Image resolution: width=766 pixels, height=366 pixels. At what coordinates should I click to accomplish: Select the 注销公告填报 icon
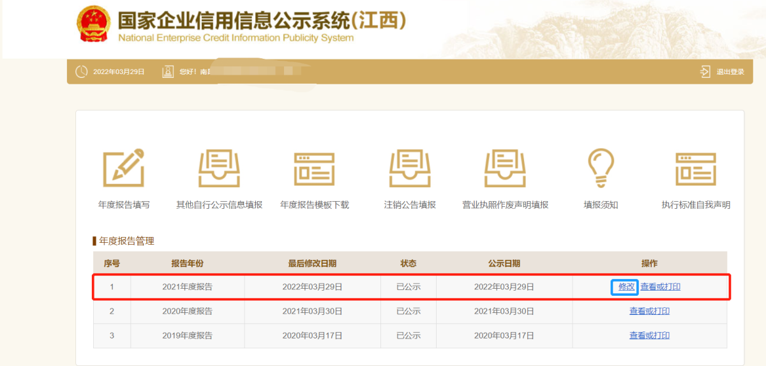tap(410, 169)
